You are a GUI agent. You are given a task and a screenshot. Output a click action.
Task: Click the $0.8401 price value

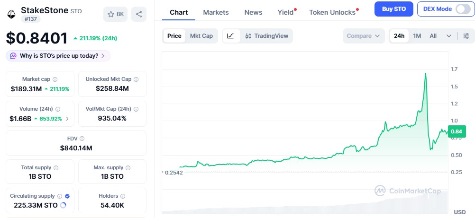[x=37, y=38]
